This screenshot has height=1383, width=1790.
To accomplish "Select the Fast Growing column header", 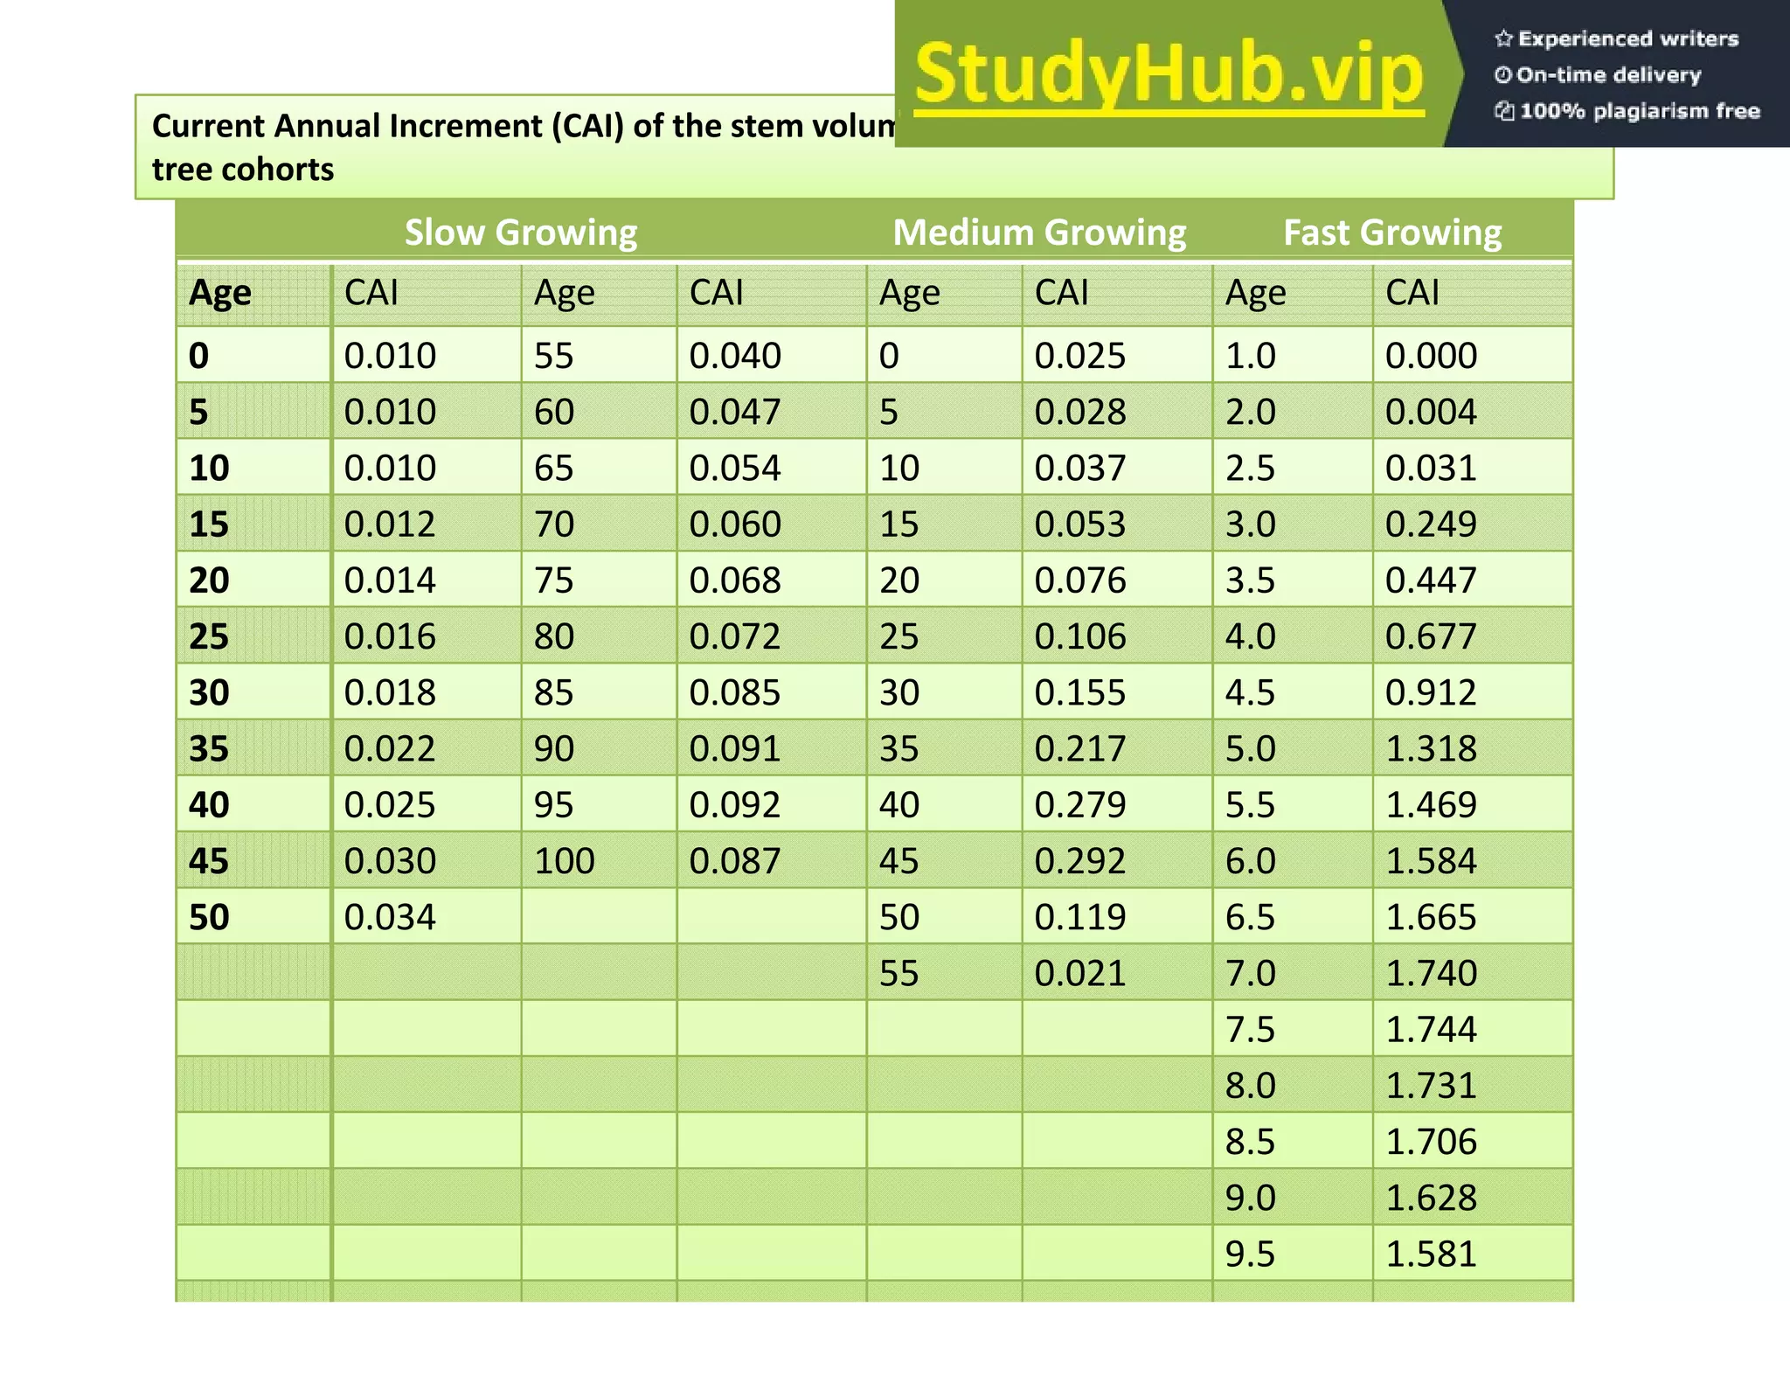I will [1392, 233].
